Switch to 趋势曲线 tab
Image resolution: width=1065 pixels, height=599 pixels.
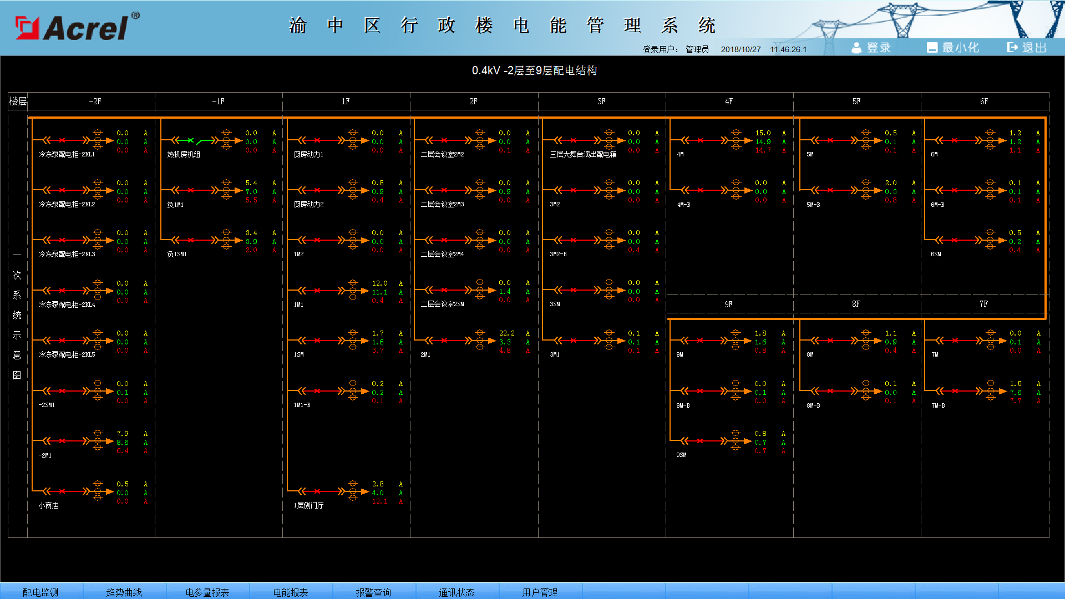click(x=124, y=592)
